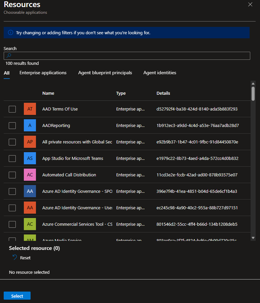Click ID 801546d2-55cc-4ff4-b66d-134b1208deb5
This screenshot has height=303, width=260.
click(x=197, y=224)
